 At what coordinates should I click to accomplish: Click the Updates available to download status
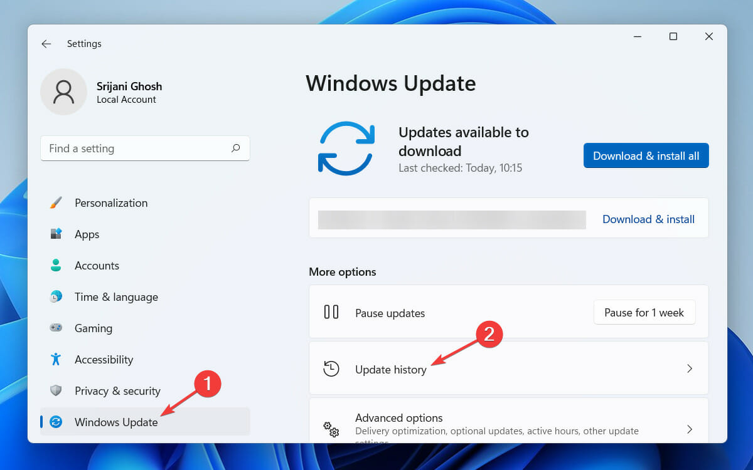click(464, 142)
